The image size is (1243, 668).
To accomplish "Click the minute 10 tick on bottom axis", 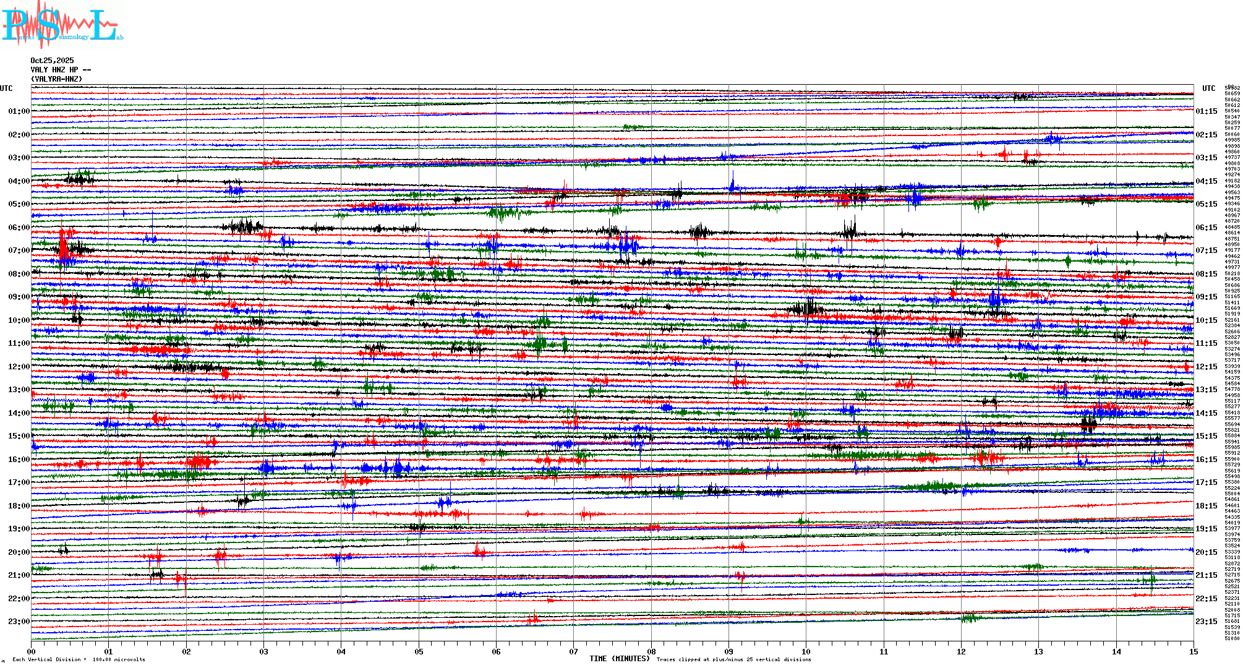I will point(806,651).
